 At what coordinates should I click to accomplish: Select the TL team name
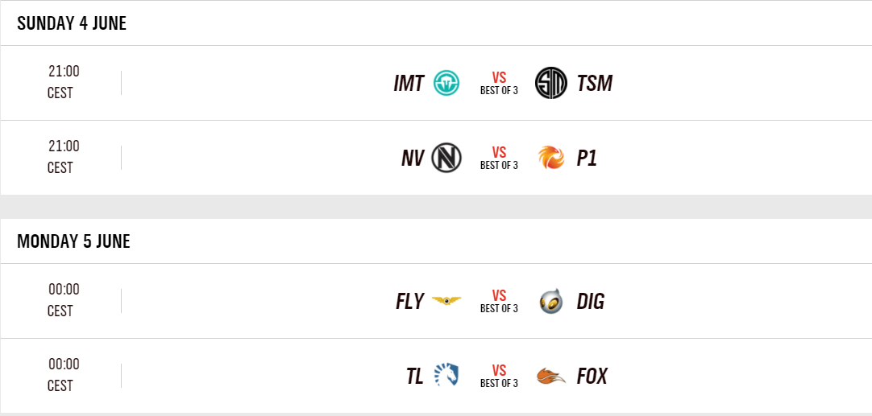point(415,376)
